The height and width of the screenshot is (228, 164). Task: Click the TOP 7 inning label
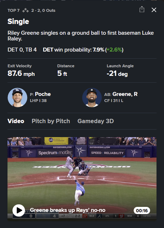point(14,10)
